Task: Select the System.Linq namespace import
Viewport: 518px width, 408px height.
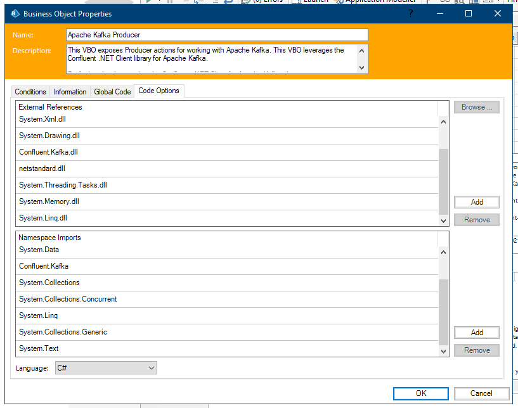Action: click(x=227, y=316)
